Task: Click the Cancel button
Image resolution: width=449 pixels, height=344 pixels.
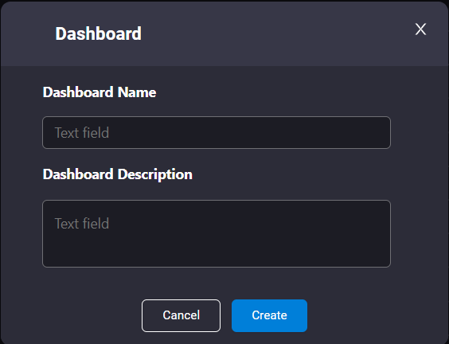Action: (x=181, y=315)
